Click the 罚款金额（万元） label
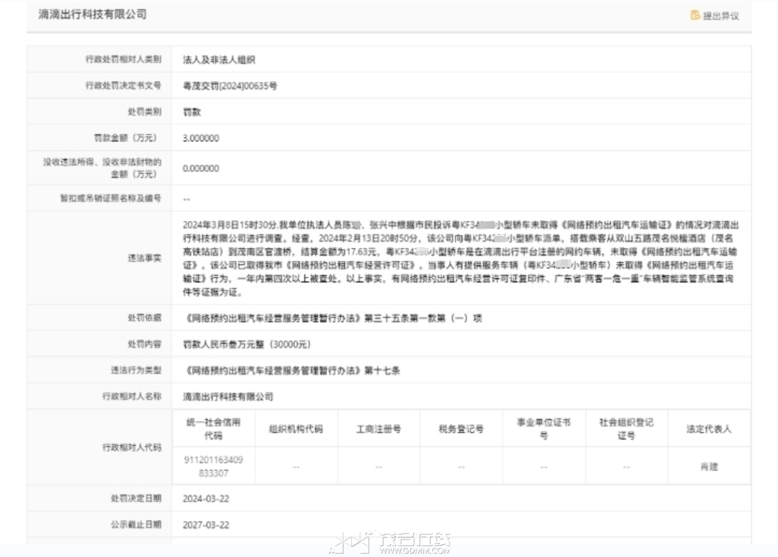Image resolution: width=778 pixels, height=557 pixels. [x=128, y=138]
